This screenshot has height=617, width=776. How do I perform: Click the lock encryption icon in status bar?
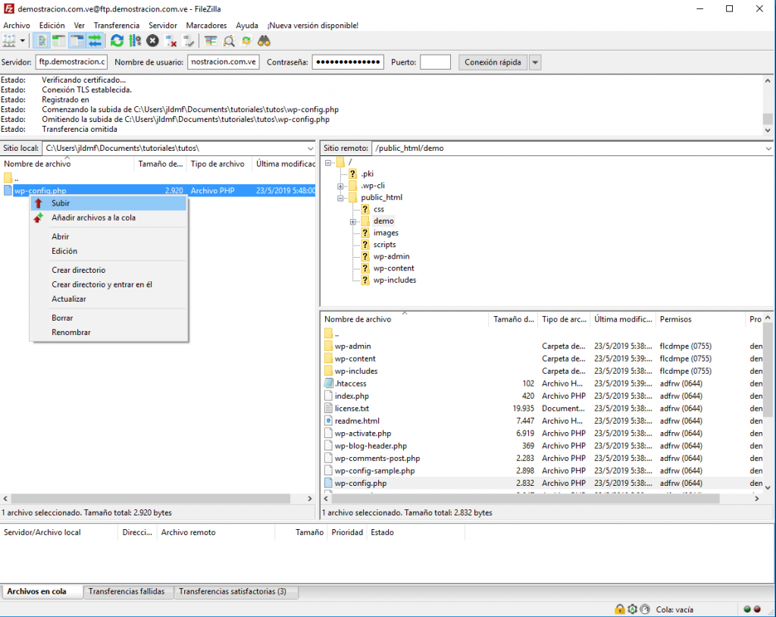[x=620, y=609]
